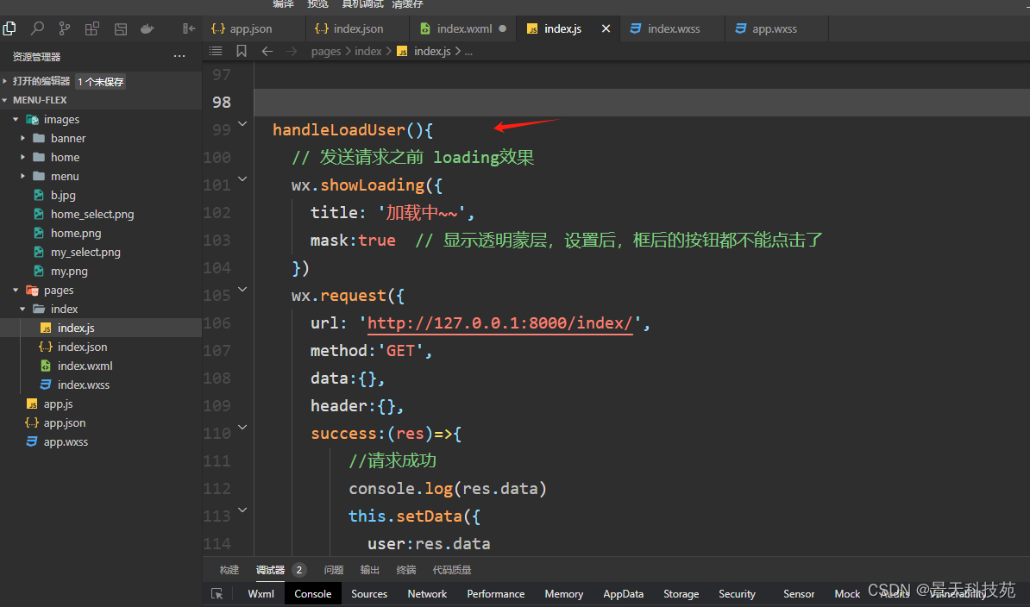Collapse the sidebar panel icon

189,28
